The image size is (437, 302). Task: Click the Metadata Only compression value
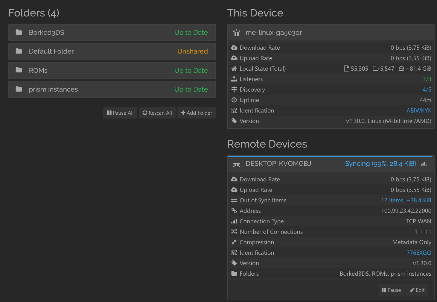click(412, 242)
